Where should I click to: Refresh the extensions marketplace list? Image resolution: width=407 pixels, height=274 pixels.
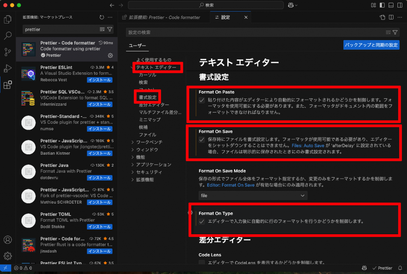(102, 17)
